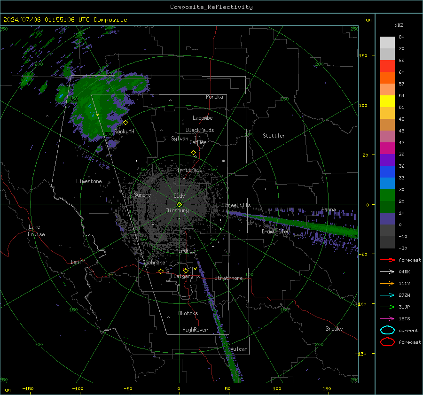
Task: Select the Limestone label
Action: (89, 181)
